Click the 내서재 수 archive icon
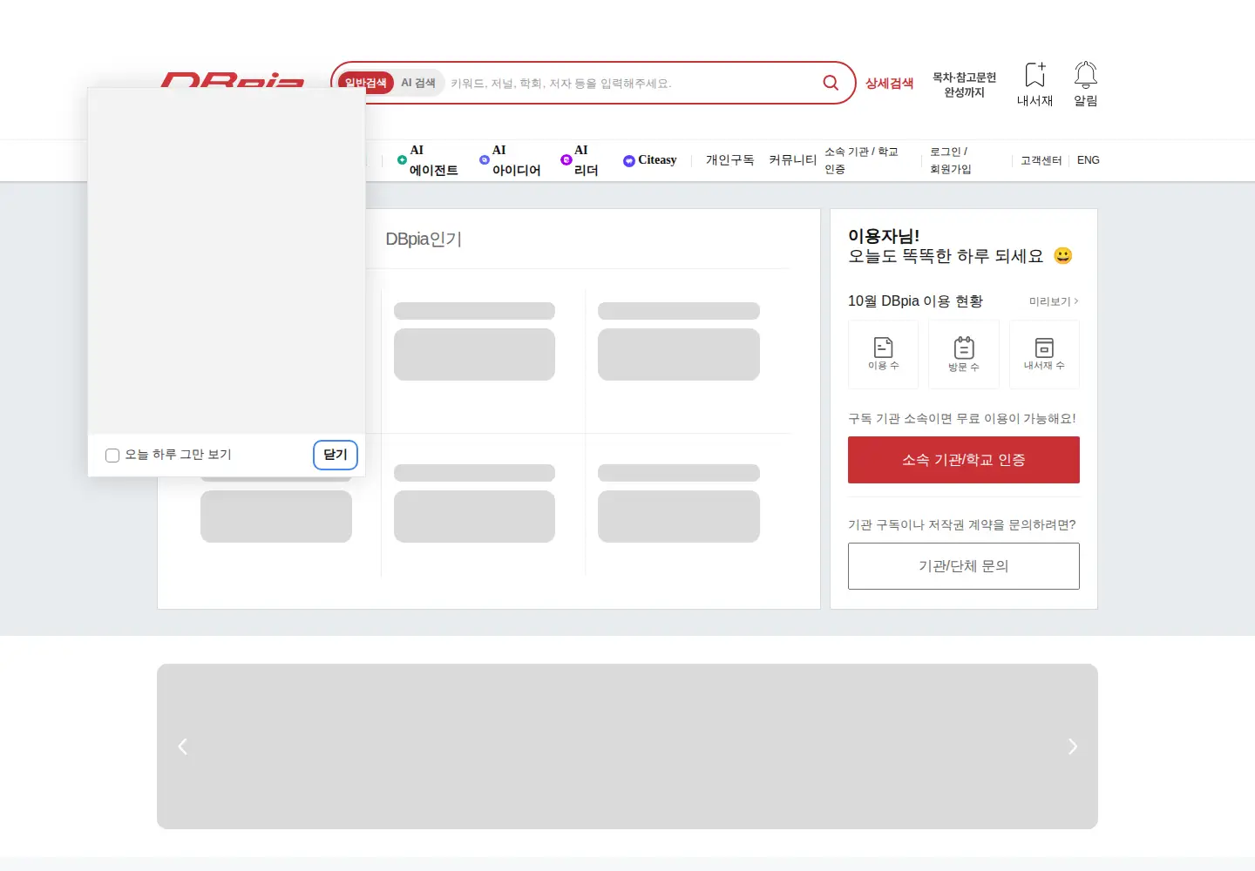The width and height of the screenshot is (1255, 871). 1044,348
